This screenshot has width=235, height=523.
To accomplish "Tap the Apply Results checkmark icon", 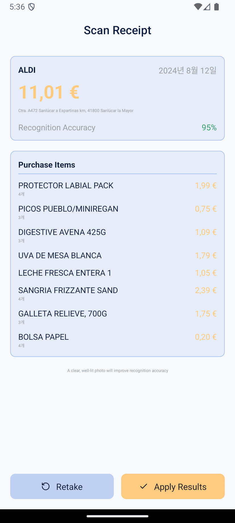I will [x=144, y=486].
